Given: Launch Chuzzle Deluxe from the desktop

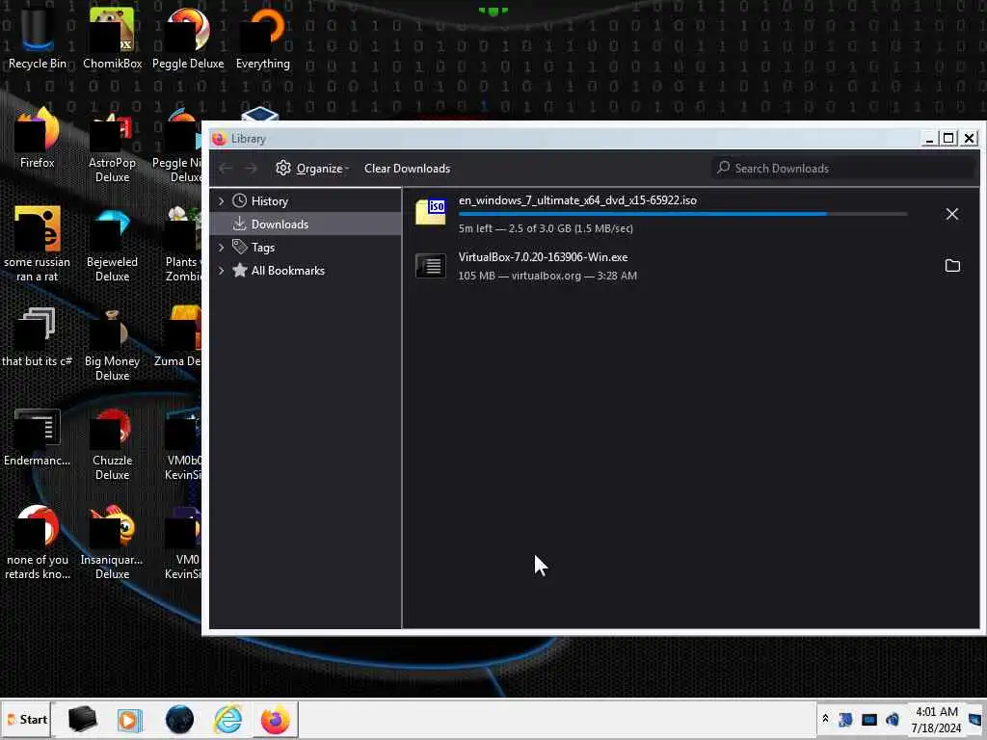Looking at the screenshot, I should click(x=112, y=443).
